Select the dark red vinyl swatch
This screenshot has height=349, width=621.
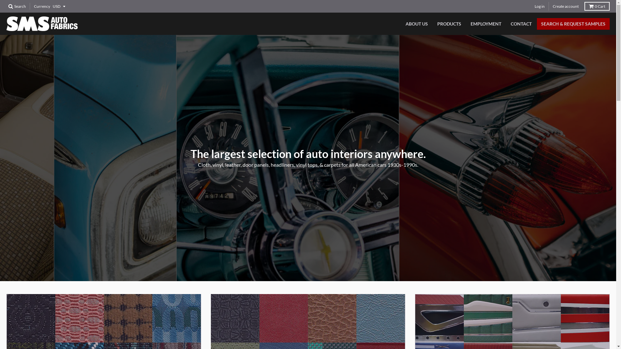(283, 318)
